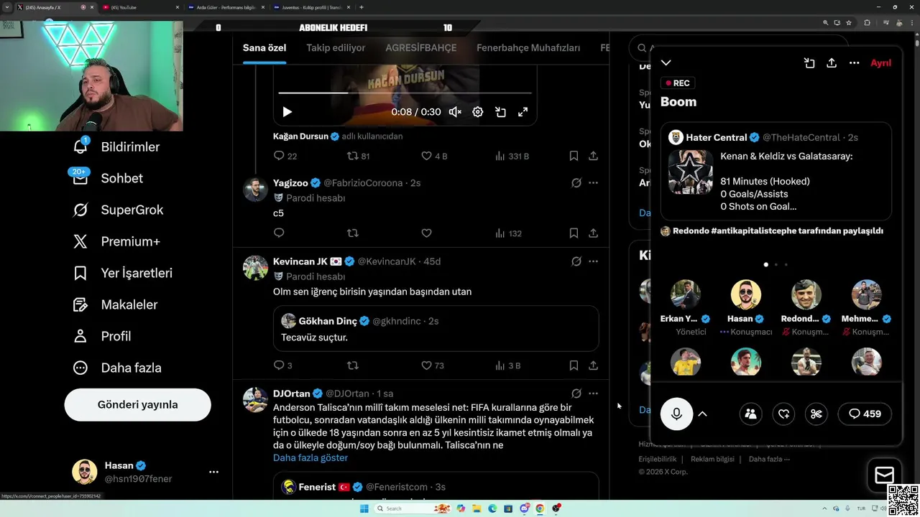Repost the Kevincan JK post
The image size is (920, 517).
[352, 365]
